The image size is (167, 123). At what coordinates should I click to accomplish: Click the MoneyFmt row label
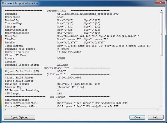(11, 36)
